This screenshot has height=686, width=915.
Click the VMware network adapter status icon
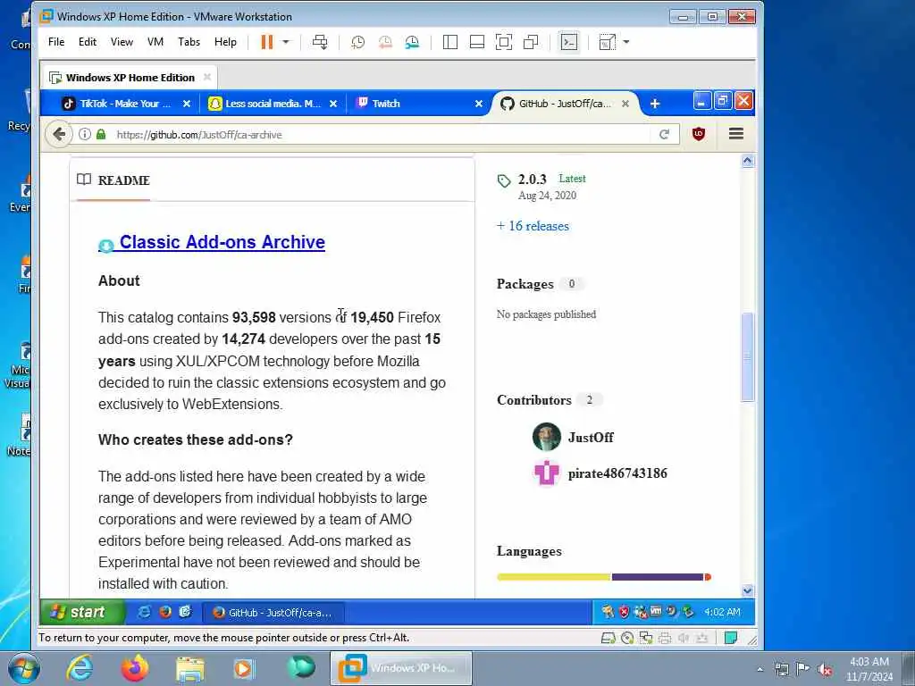tap(646, 638)
